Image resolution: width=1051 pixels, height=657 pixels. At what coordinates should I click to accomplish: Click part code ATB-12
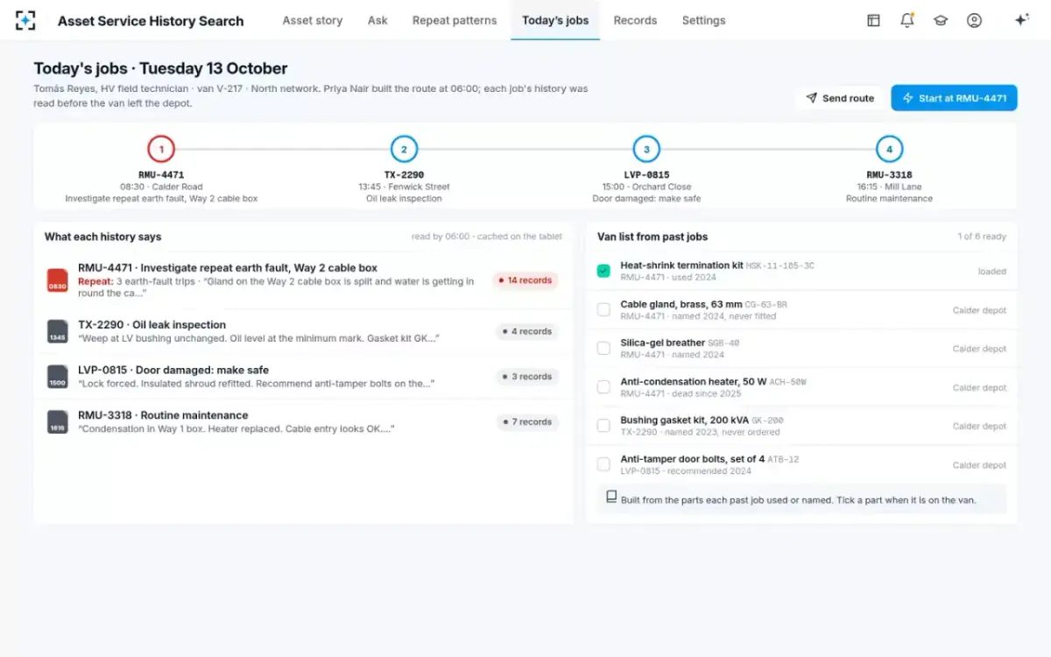pos(783,459)
